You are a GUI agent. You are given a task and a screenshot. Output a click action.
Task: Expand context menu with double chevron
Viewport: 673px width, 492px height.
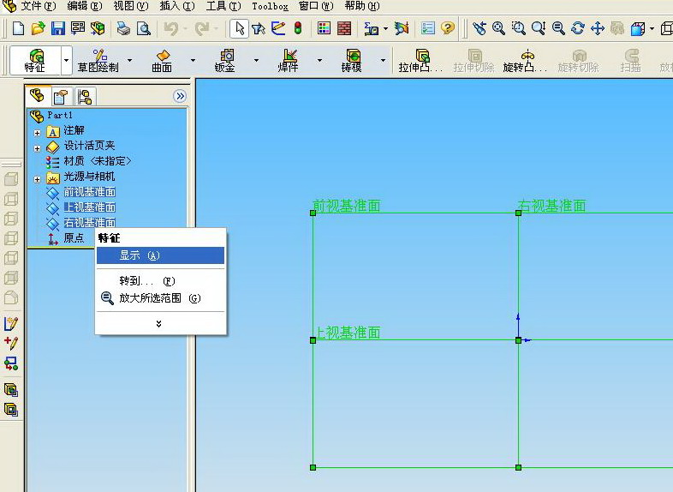158,323
